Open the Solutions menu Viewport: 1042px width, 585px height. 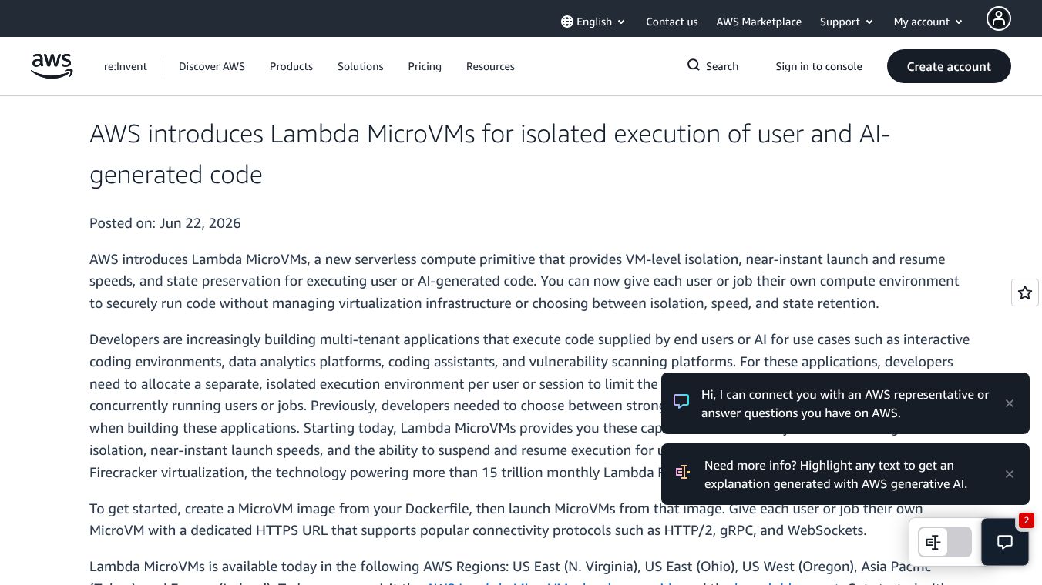pyautogui.click(x=360, y=66)
